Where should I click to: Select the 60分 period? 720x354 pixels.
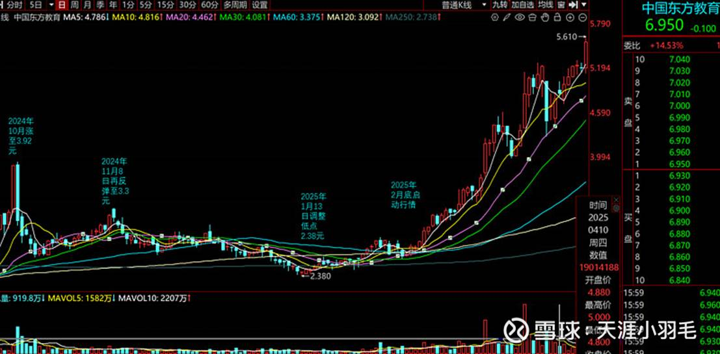[210, 5]
